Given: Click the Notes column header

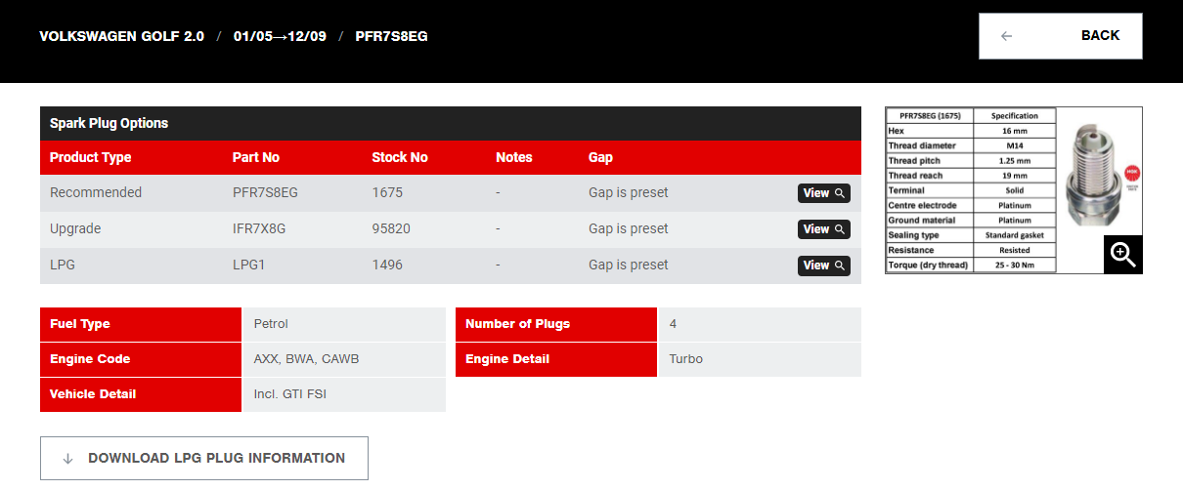Looking at the screenshot, I should tap(514, 157).
